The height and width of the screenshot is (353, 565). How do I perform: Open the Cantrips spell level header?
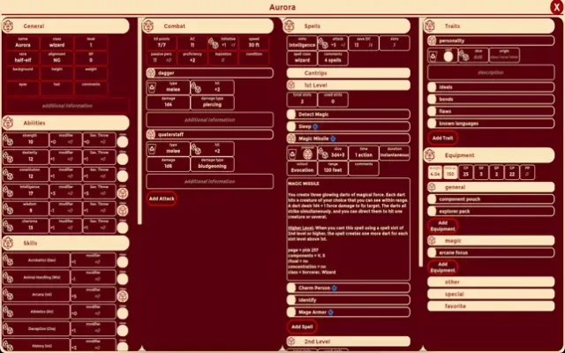pos(348,71)
